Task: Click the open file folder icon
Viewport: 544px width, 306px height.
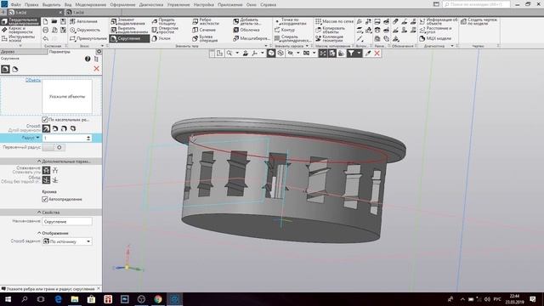Action: click(54, 21)
